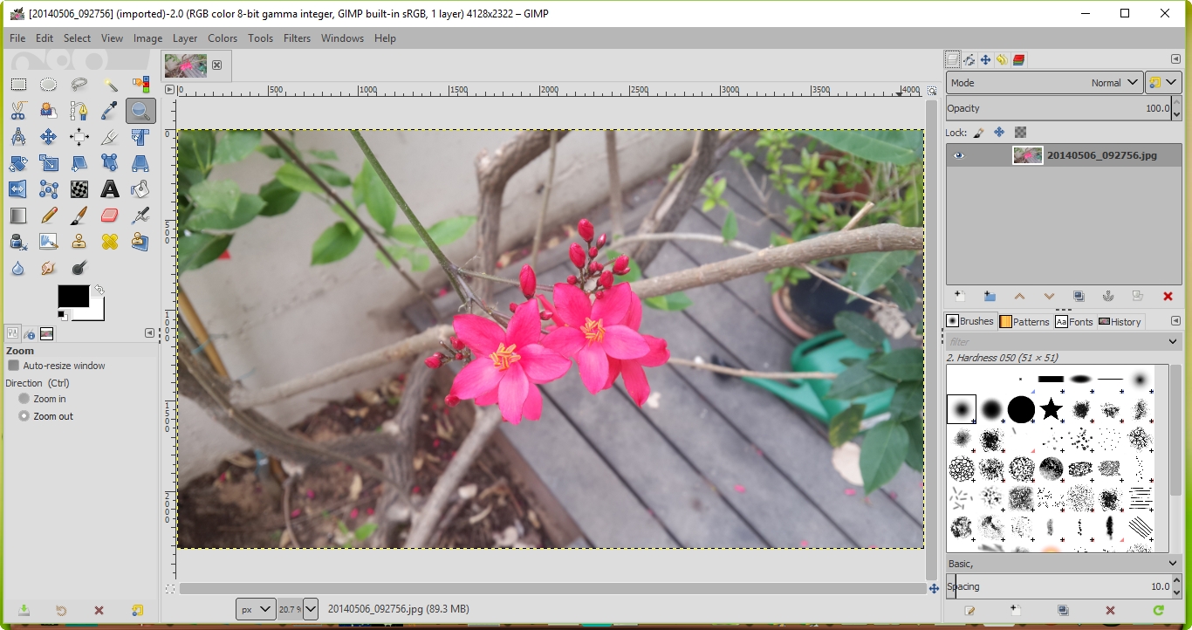This screenshot has height=630, width=1192.
Task: Select the Rectangle Select tool
Action: point(18,85)
